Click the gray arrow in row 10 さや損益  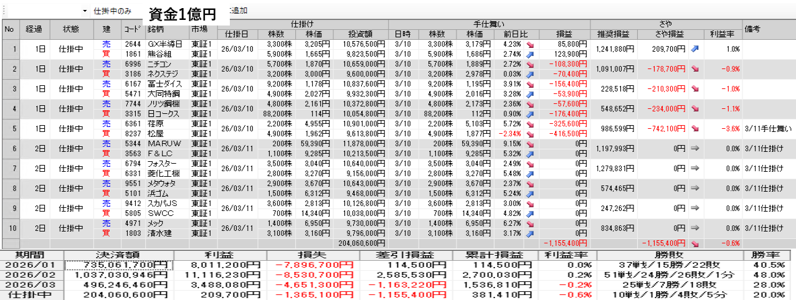[x=694, y=228]
